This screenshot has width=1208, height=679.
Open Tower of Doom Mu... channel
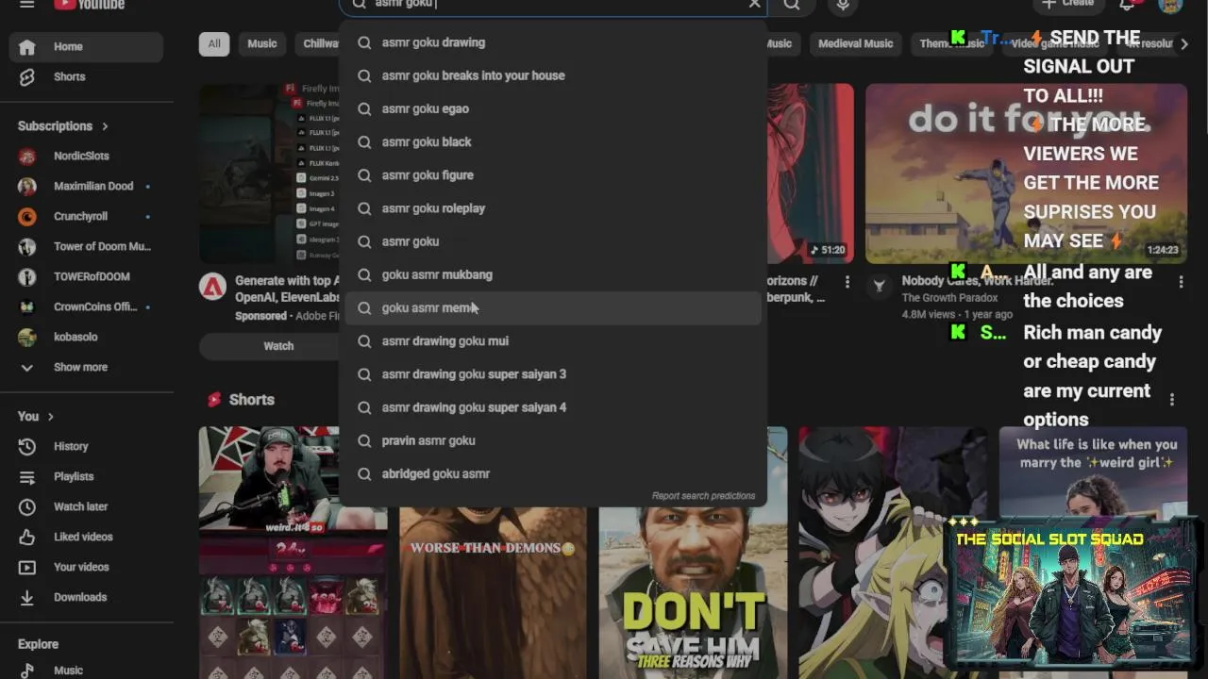(x=87, y=246)
